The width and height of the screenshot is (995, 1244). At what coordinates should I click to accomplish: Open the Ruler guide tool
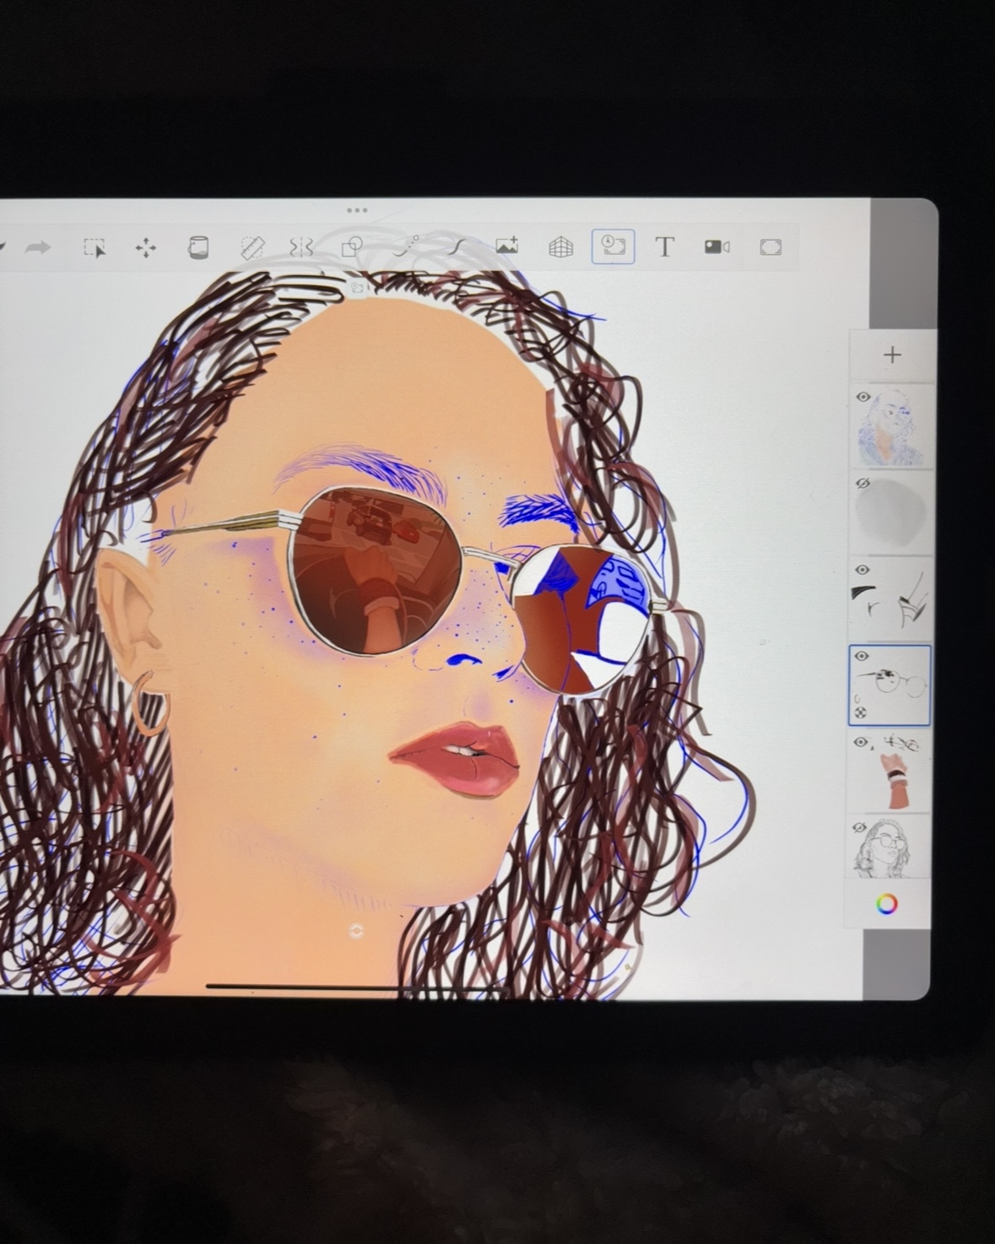tap(252, 247)
